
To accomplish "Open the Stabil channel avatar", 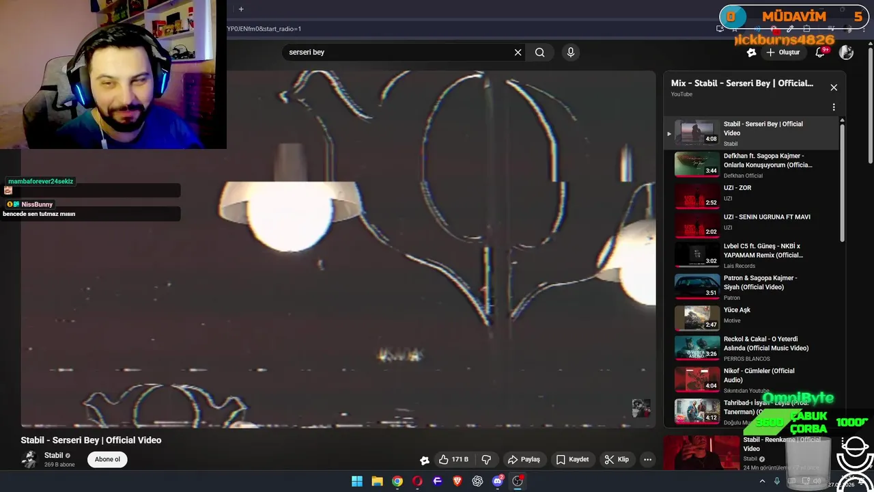I will [29, 459].
